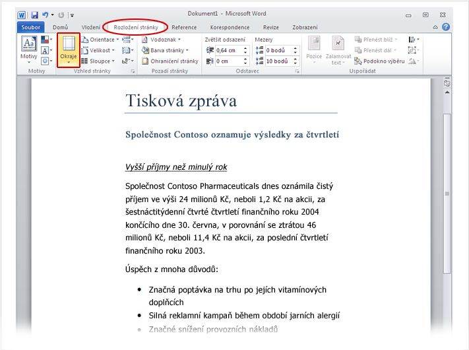Open the page breaks dropdown icon
The width and height of the screenshot is (469, 350).
click(128, 40)
